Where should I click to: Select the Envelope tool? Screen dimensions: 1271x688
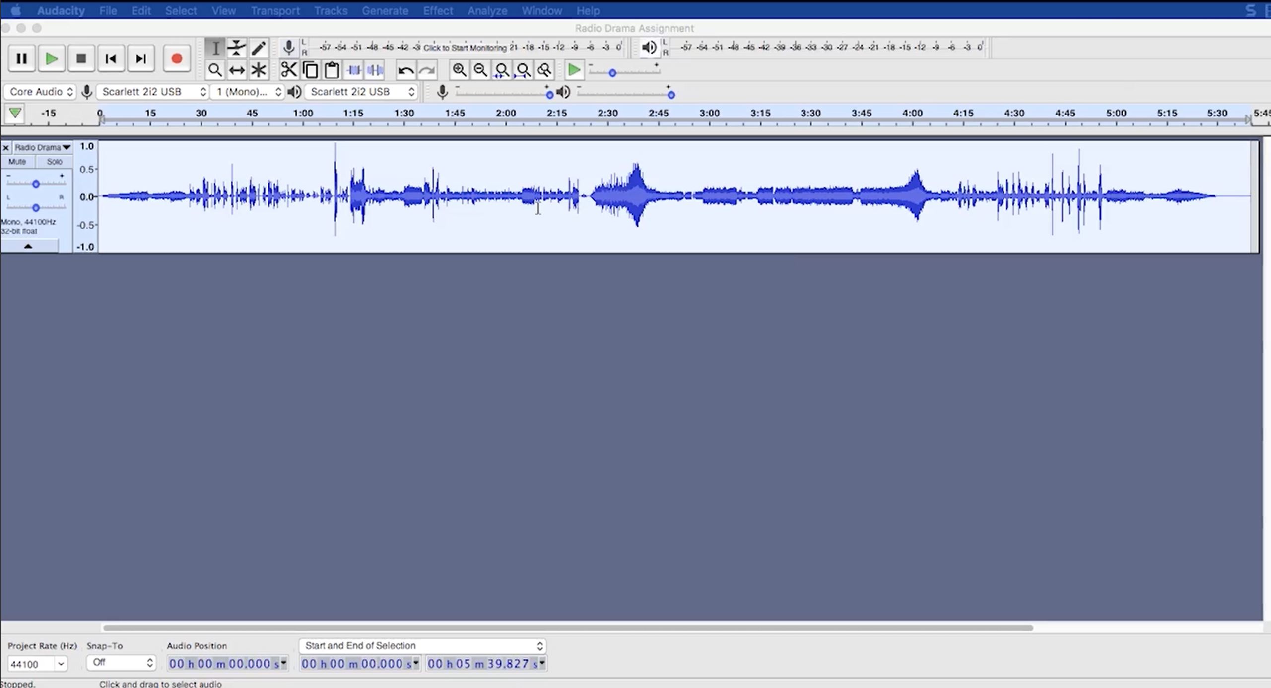[x=237, y=48]
